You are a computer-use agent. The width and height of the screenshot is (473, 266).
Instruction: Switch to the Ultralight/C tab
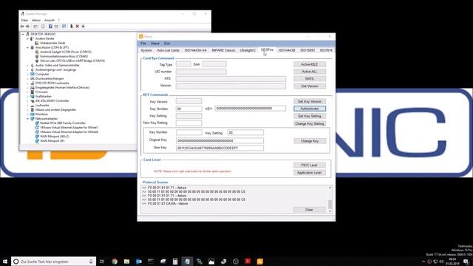(248, 50)
